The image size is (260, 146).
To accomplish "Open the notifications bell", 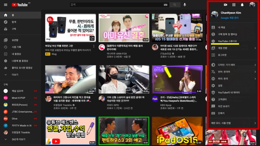I will tap(242, 5).
